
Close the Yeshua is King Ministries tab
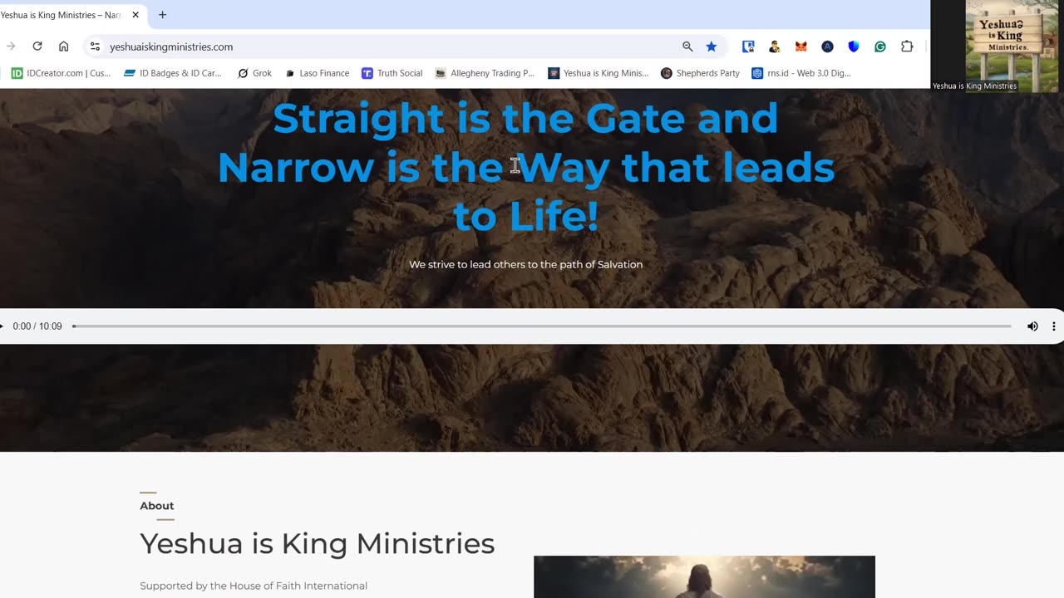[135, 15]
